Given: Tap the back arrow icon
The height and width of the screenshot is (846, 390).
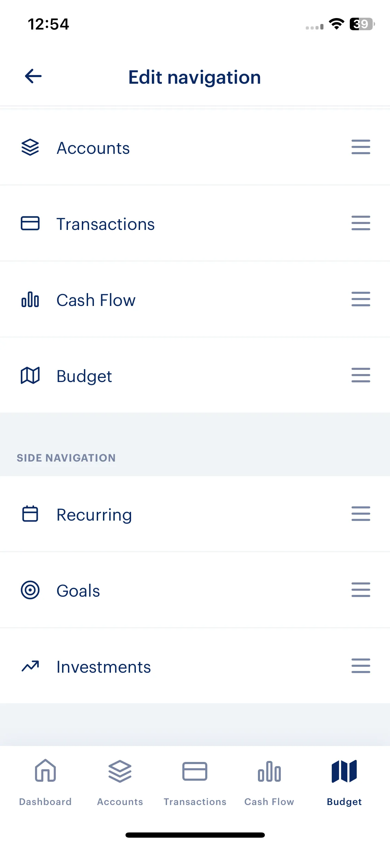Looking at the screenshot, I should pos(33,76).
